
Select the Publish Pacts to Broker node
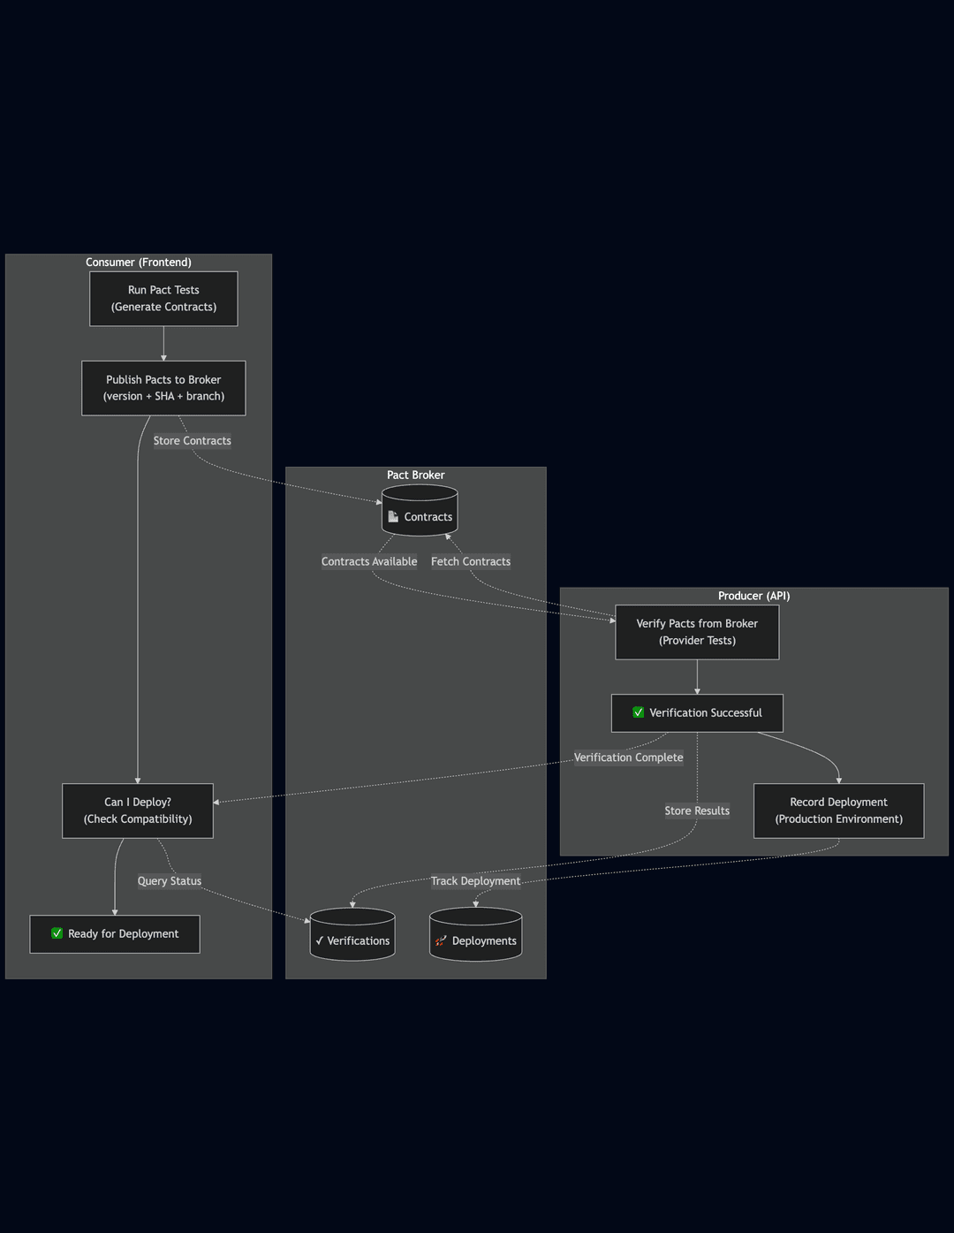163,388
